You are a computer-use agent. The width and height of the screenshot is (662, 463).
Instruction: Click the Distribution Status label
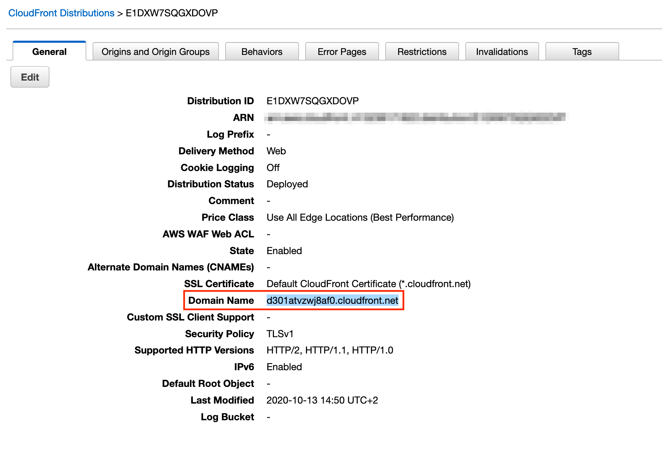click(x=211, y=184)
